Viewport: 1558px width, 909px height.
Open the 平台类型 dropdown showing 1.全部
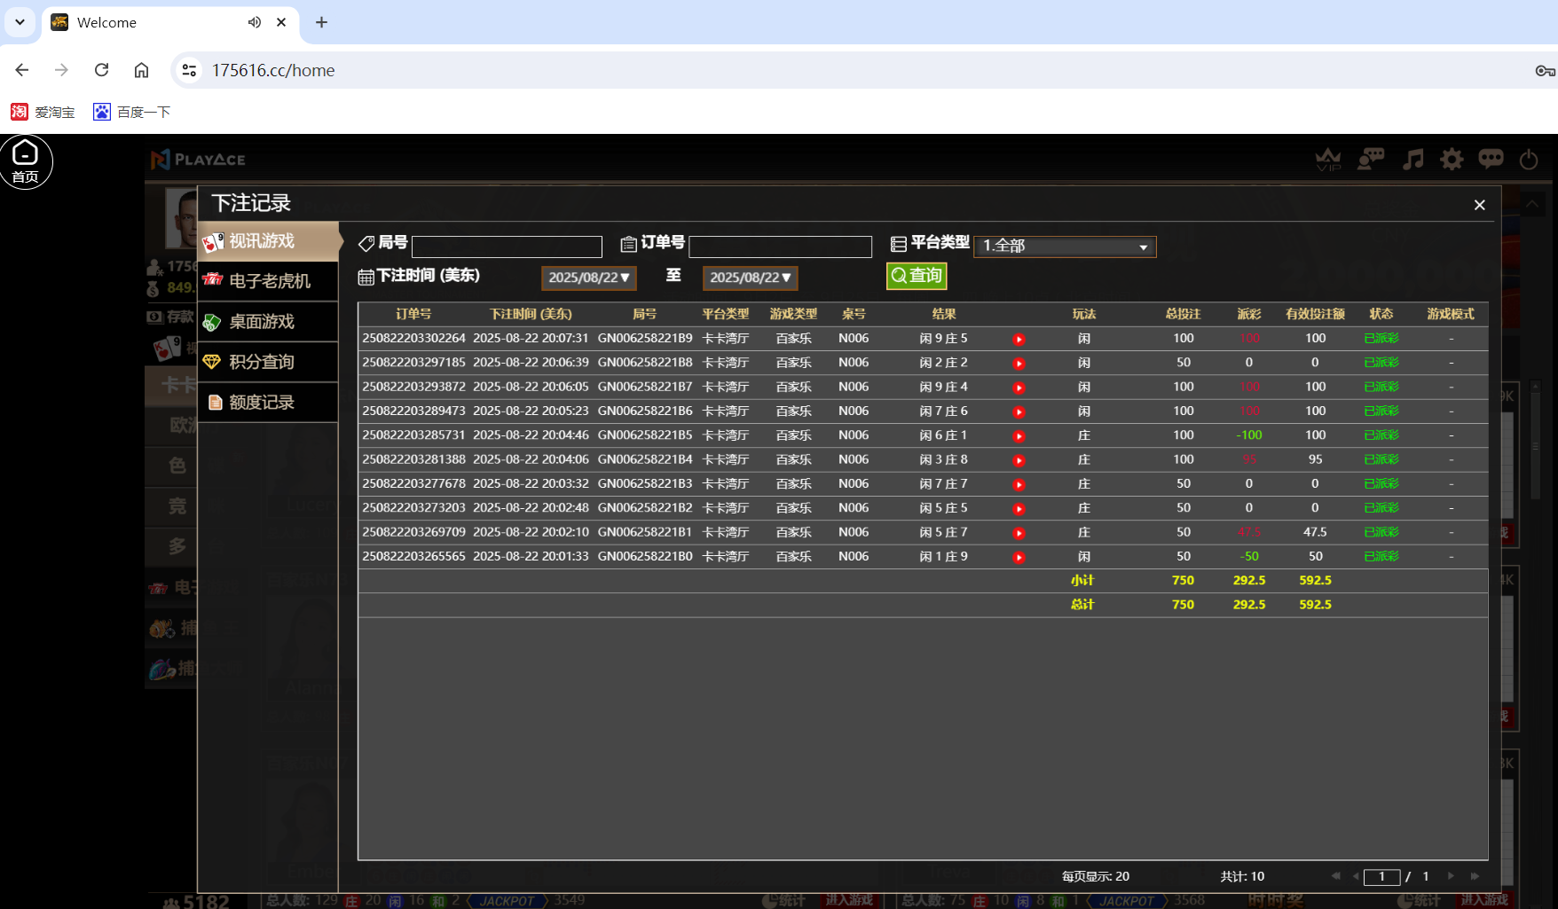tap(1064, 246)
